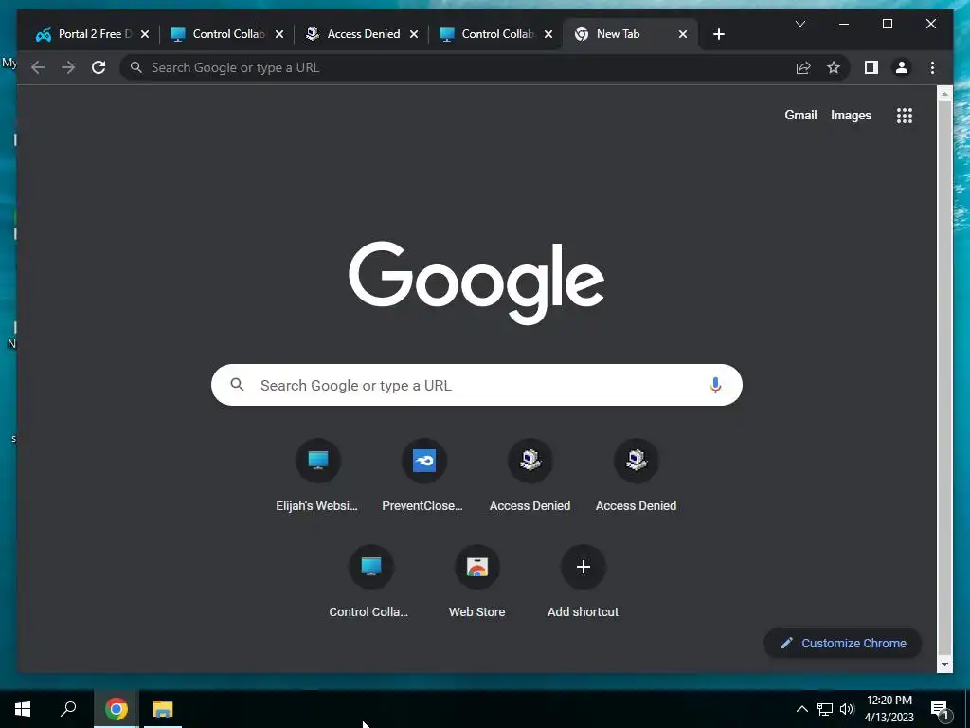This screenshot has width=970, height=728.
Task: Open the Google apps grid
Action: [x=905, y=115]
